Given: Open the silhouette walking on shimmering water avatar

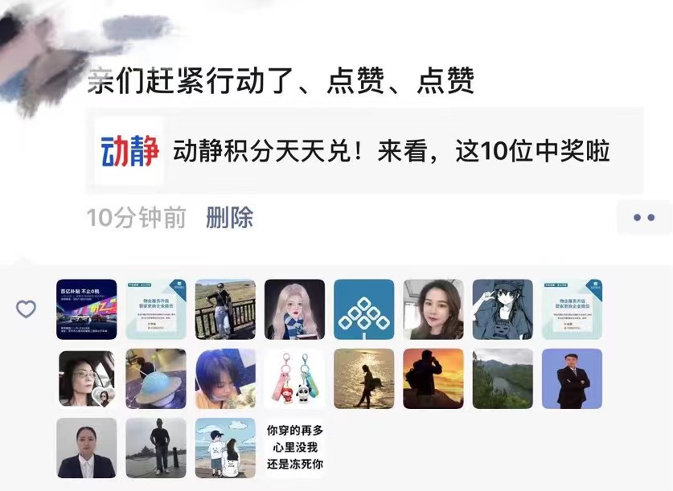Looking at the screenshot, I should [364, 378].
